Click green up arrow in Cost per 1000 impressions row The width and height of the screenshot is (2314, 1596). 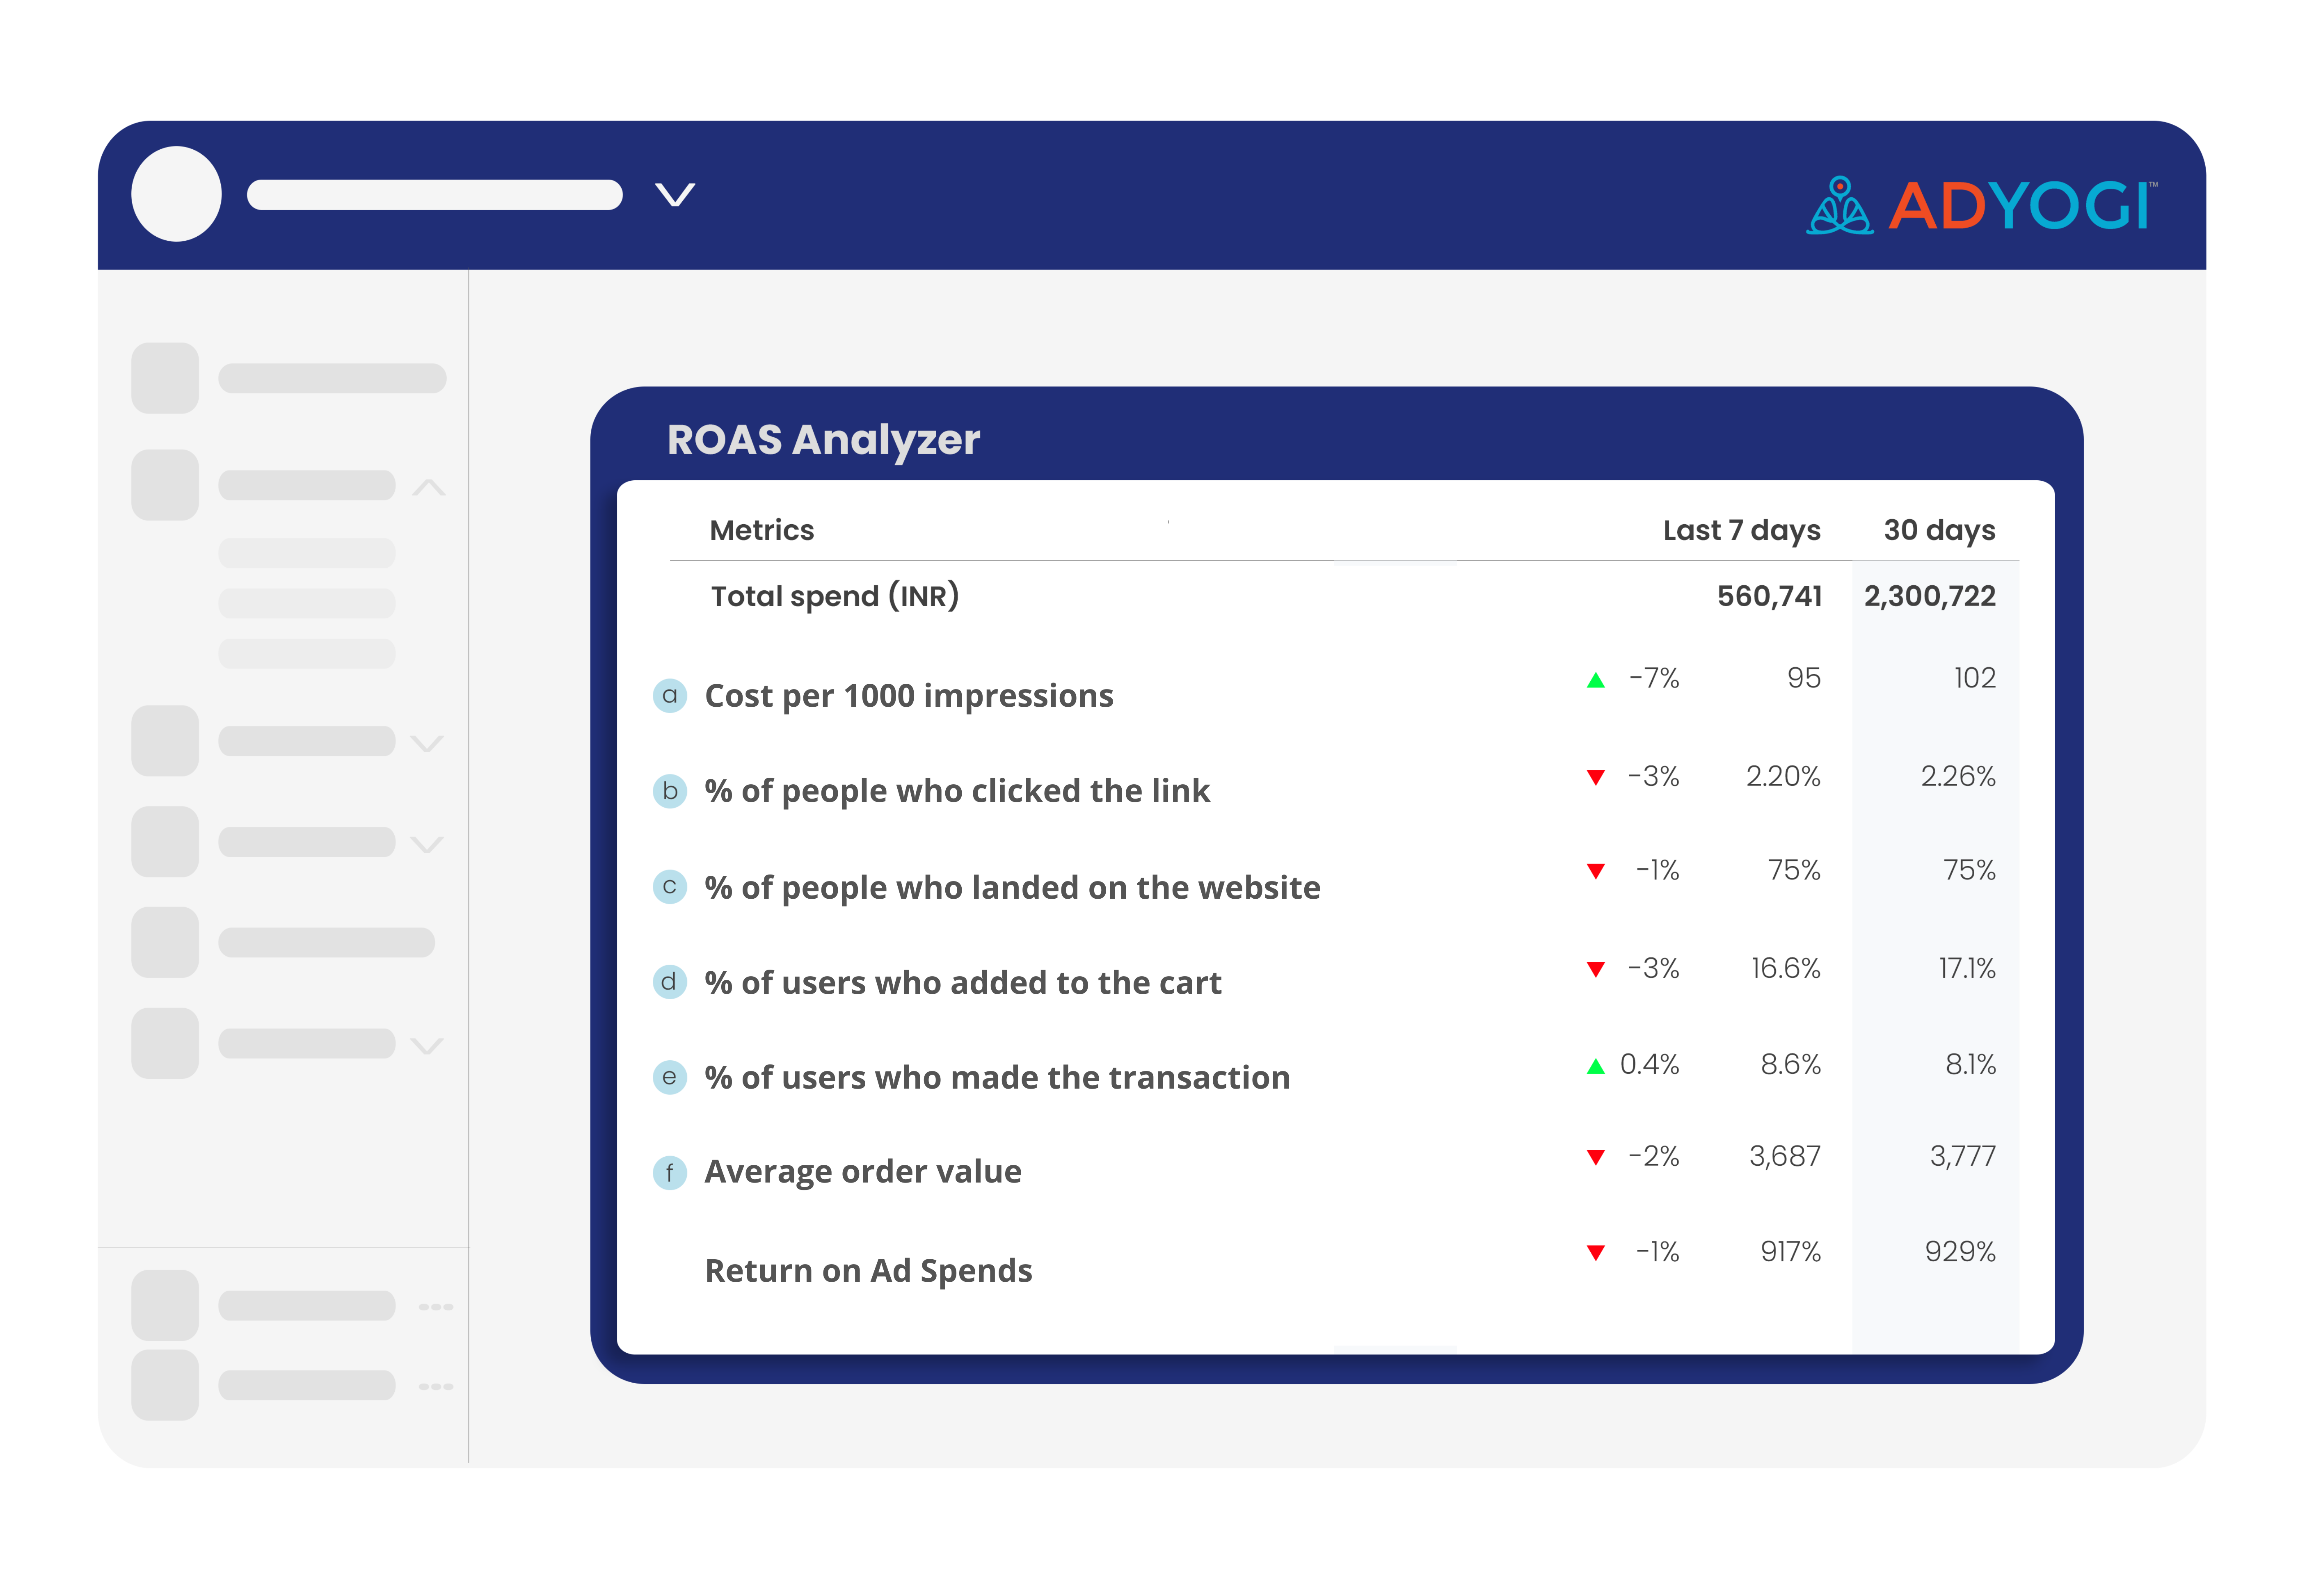point(1596,680)
